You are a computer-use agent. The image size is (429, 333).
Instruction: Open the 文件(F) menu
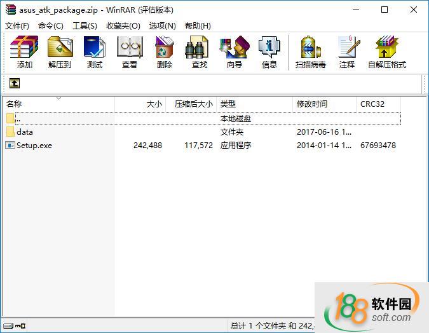pyautogui.click(x=17, y=26)
